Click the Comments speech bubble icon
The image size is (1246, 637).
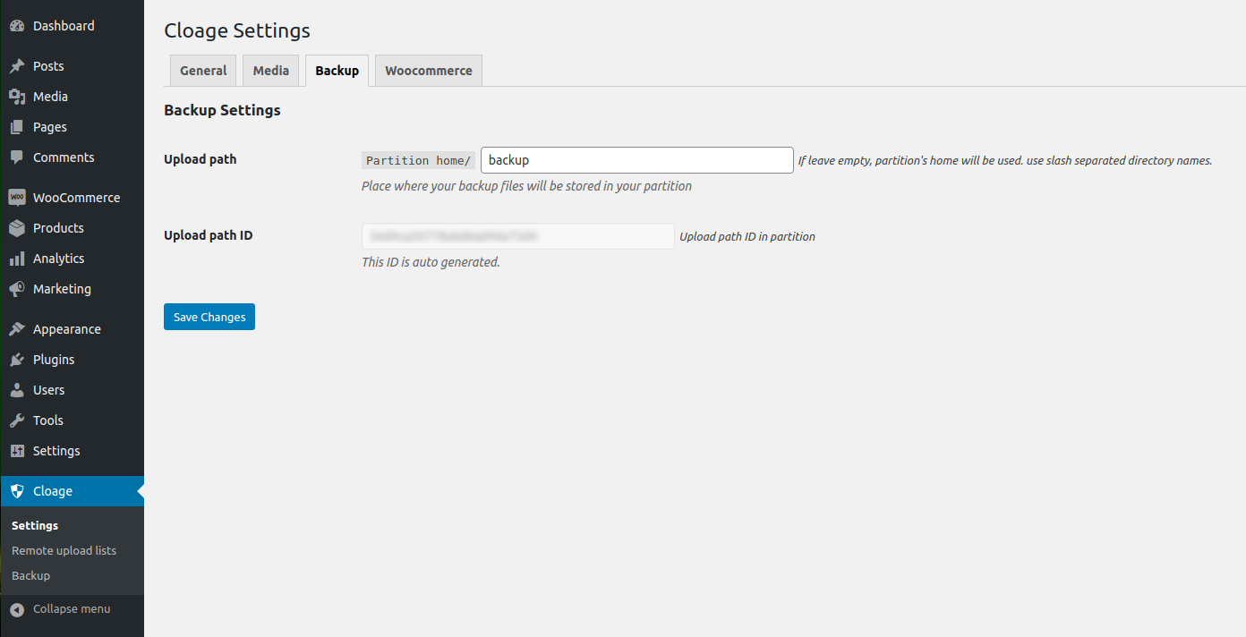17,157
